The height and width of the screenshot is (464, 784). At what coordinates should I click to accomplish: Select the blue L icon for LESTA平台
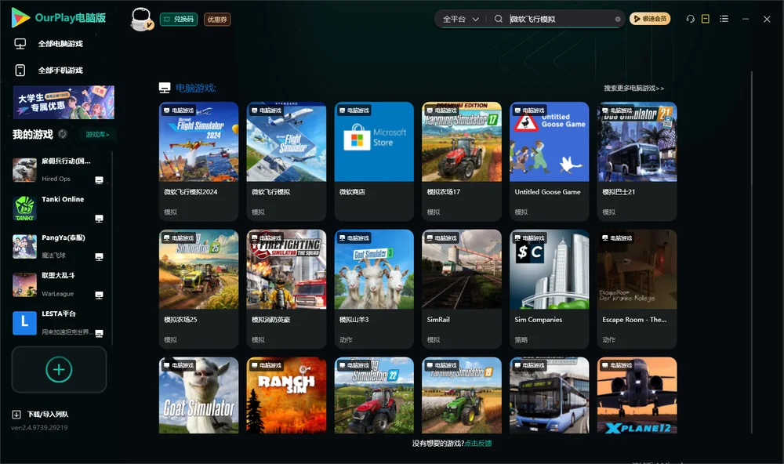[24, 323]
